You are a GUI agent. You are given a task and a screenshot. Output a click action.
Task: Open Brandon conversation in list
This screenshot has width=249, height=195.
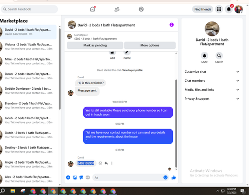pos(28,105)
